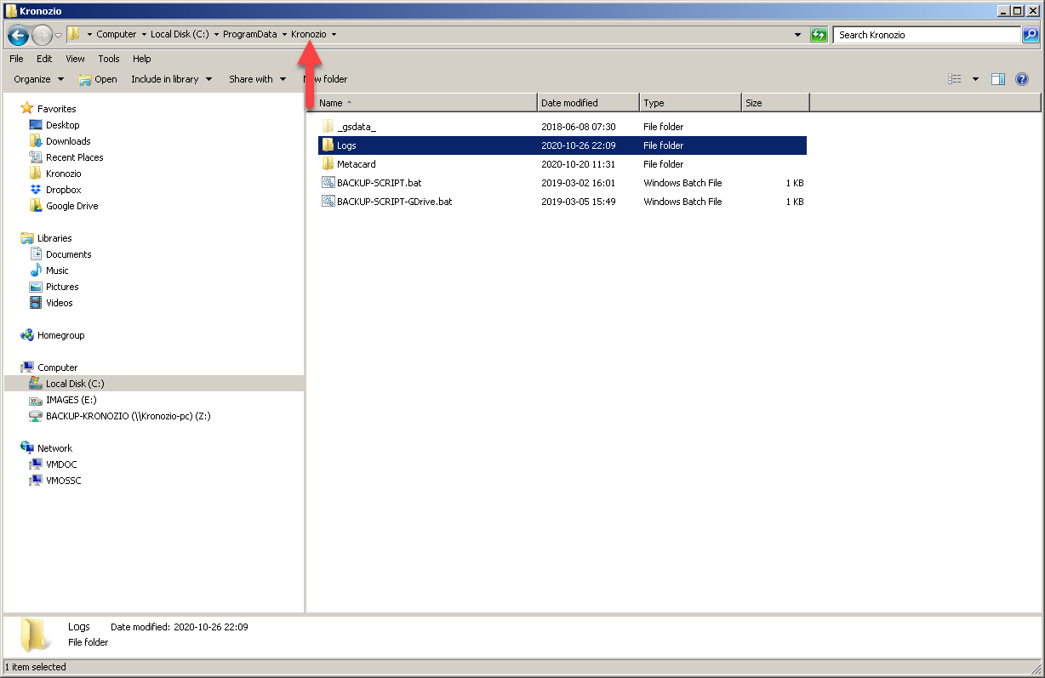Open the Edit menu
The image size is (1045, 678).
click(44, 59)
